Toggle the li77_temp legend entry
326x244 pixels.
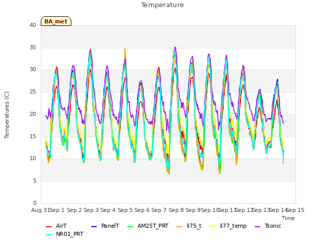pos(228,226)
